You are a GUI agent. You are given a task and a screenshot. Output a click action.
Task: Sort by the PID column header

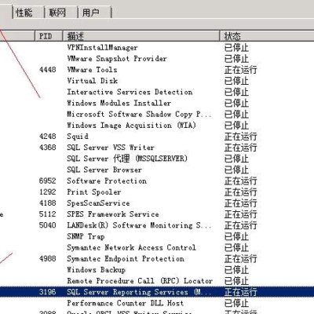click(x=49, y=36)
